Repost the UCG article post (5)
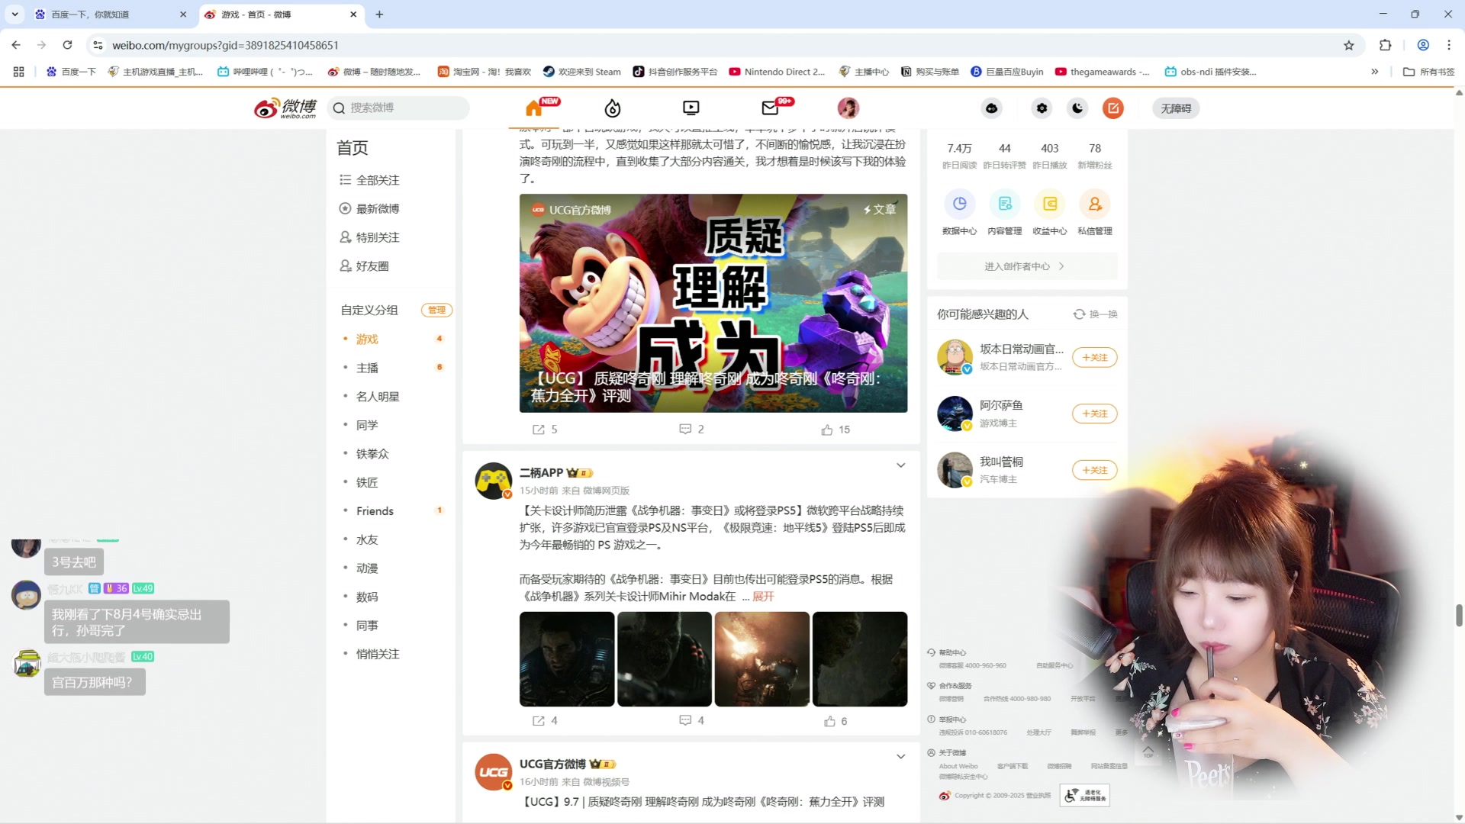 pos(545,430)
